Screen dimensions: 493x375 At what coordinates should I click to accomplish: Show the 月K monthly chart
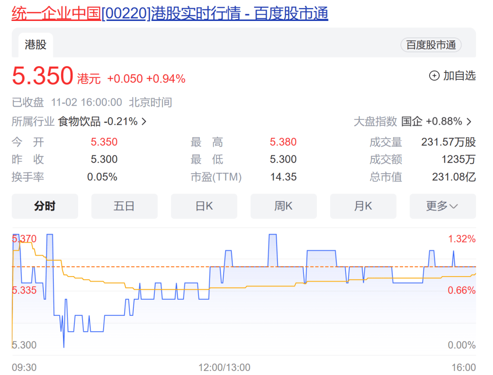click(363, 206)
